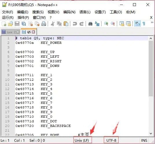Open the 编码(N) menu
The height and width of the screenshot is (144, 155).
(x=69, y=12)
